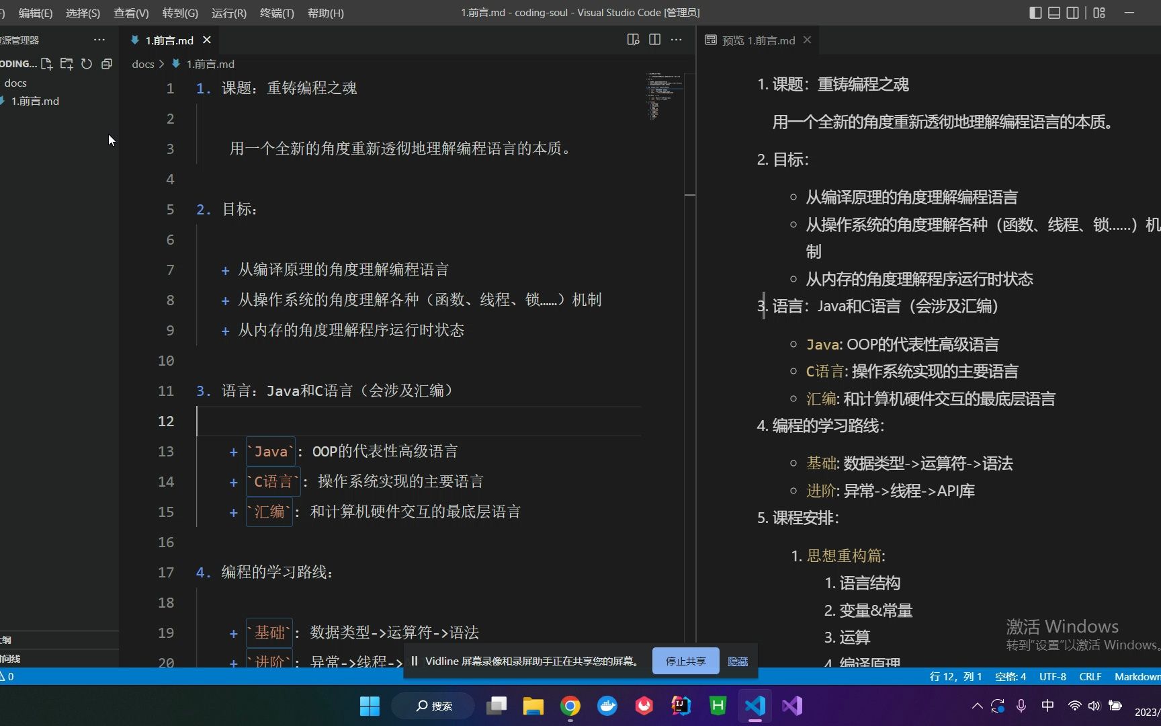Close the 预览 1.前言.md preview tab
The image size is (1161, 726).
click(807, 40)
